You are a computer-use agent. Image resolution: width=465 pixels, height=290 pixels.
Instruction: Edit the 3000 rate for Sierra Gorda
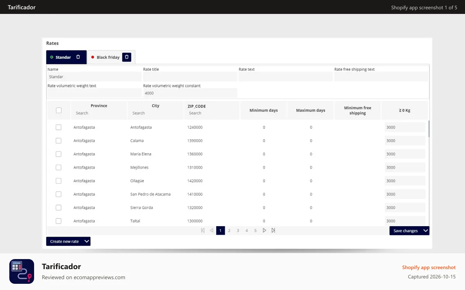(405, 208)
